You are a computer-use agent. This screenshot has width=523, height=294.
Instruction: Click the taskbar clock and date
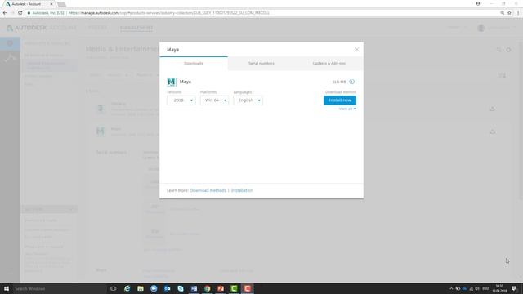tap(499, 288)
